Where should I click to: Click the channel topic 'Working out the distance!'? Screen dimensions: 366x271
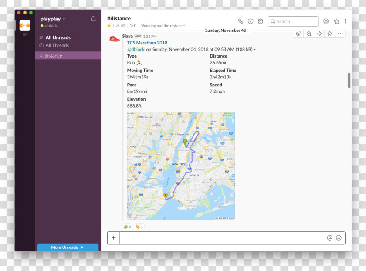tap(163, 26)
